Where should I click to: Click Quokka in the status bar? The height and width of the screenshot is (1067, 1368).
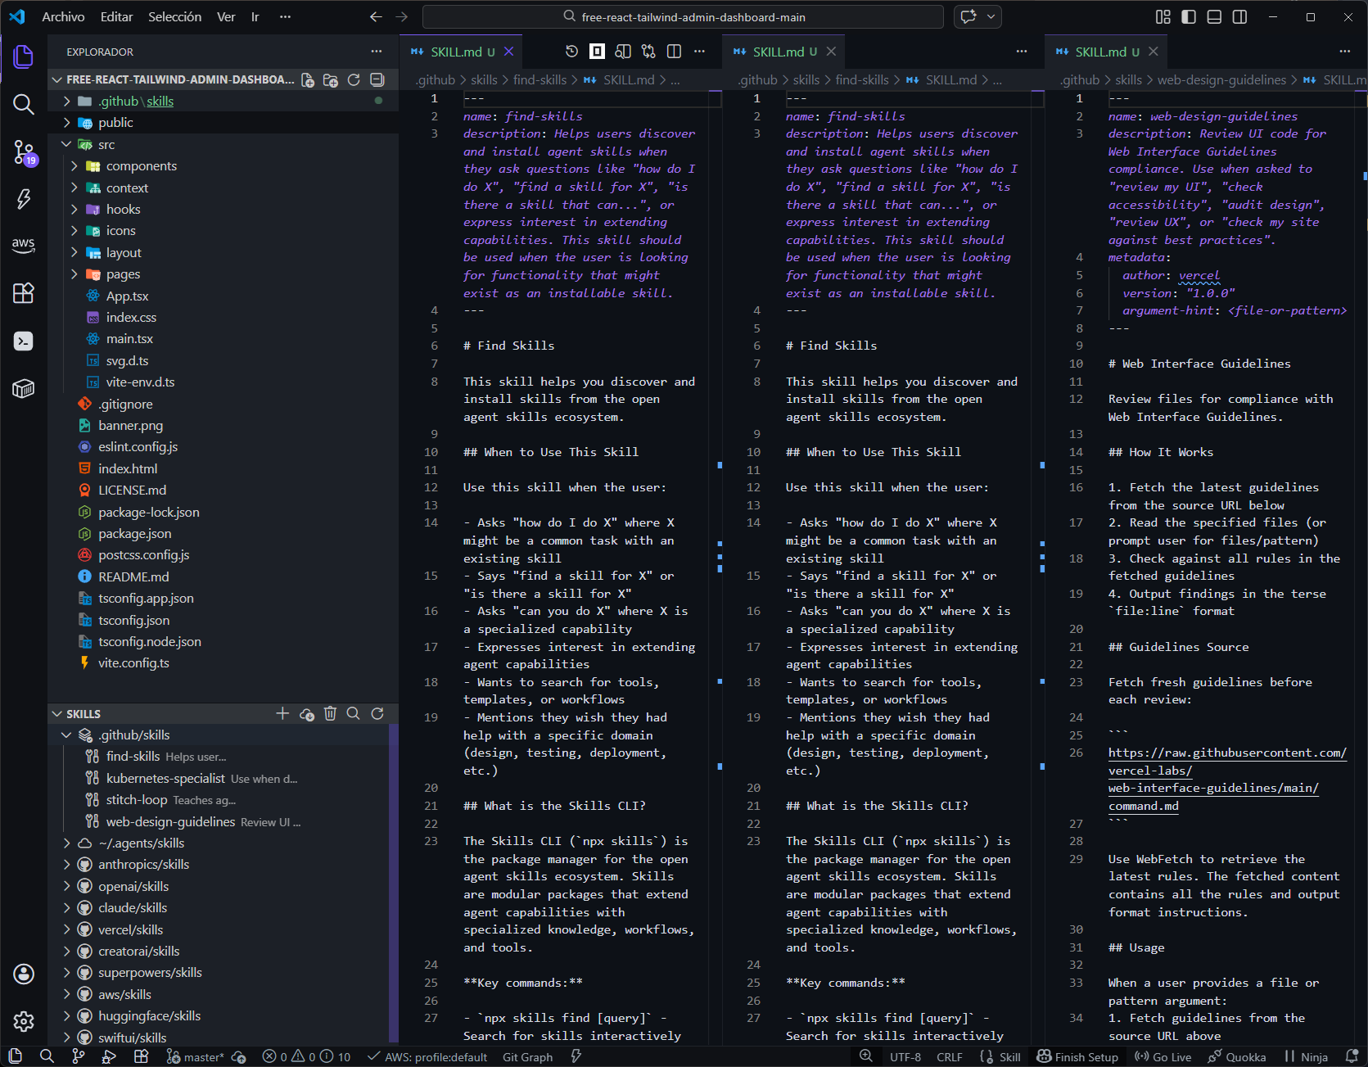[1236, 1056]
